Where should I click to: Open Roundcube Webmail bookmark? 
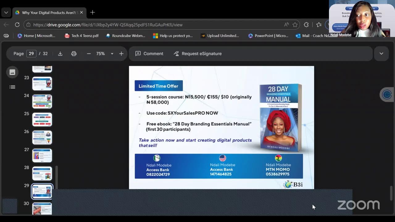pyautogui.click(x=126, y=36)
